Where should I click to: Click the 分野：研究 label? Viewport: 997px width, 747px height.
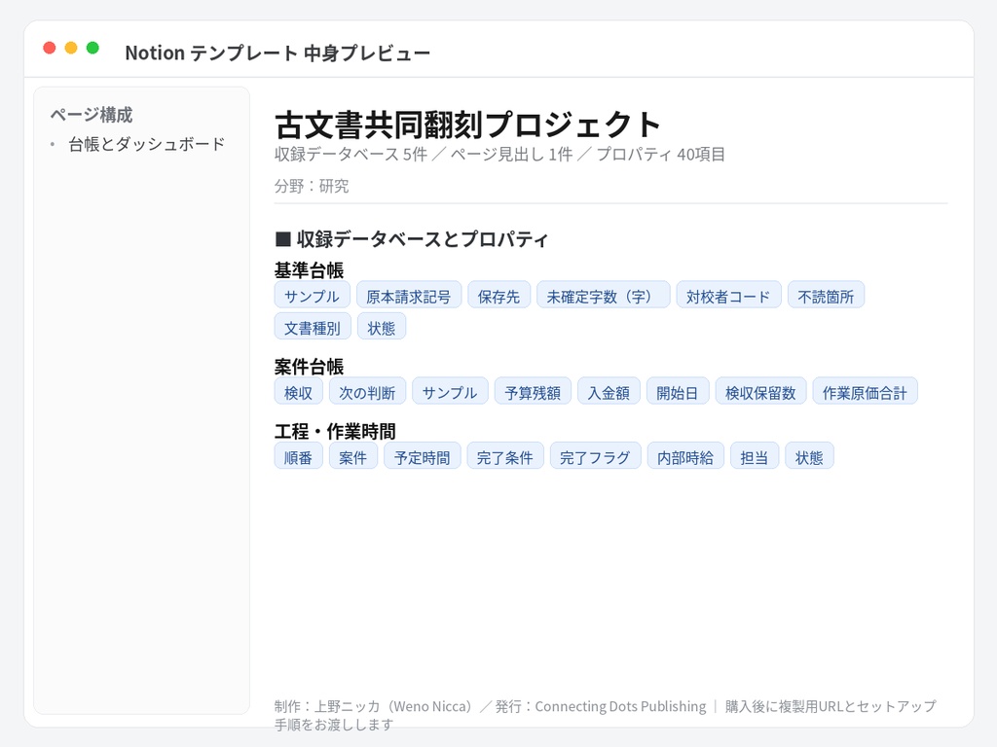pos(312,186)
